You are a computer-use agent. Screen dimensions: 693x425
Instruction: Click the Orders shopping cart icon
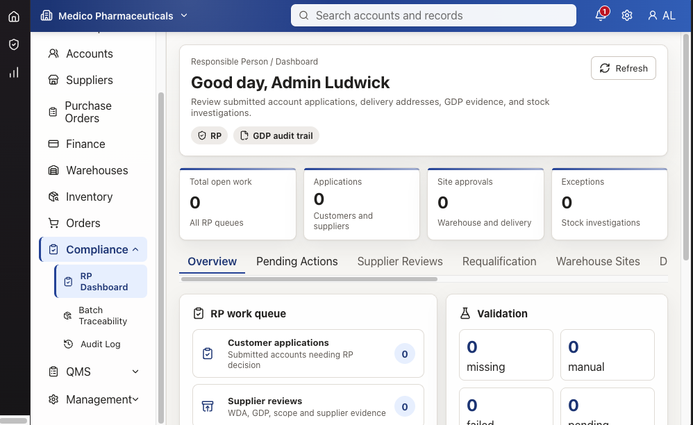[x=53, y=223]
